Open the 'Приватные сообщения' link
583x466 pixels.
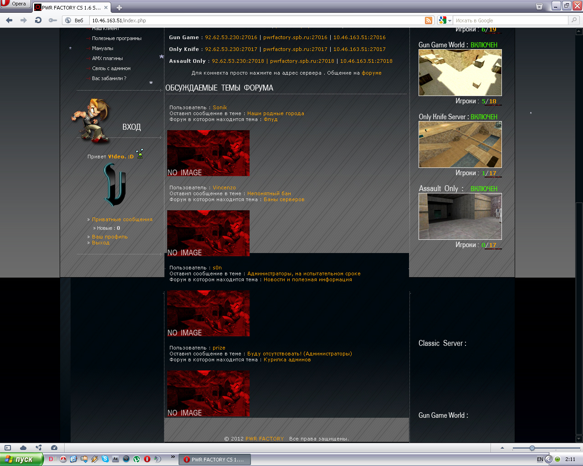pyautogui.click(x=122, y=219)
